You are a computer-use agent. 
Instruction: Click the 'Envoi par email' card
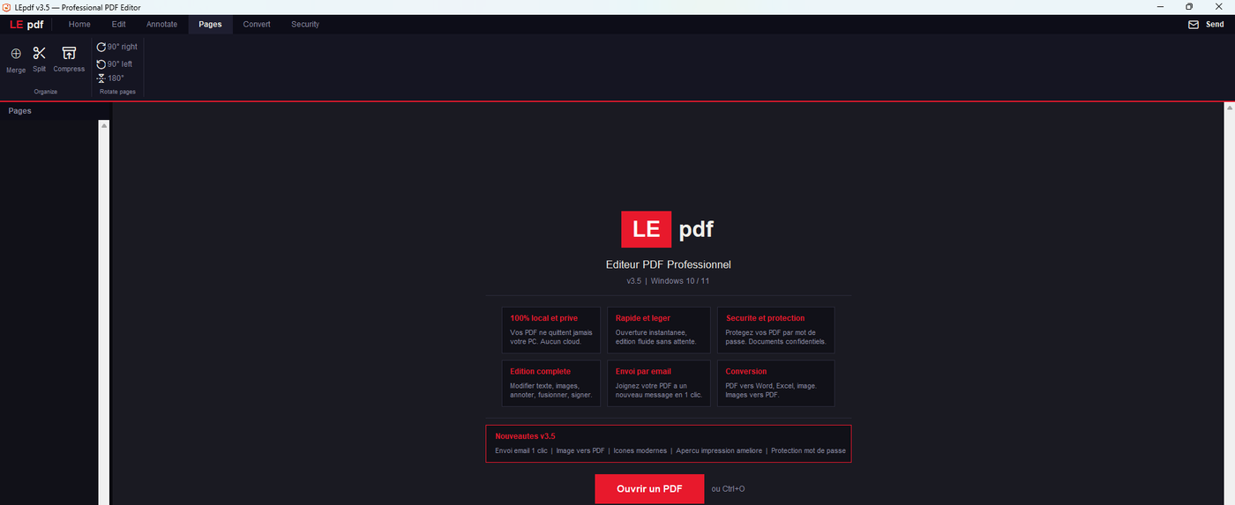658,383
